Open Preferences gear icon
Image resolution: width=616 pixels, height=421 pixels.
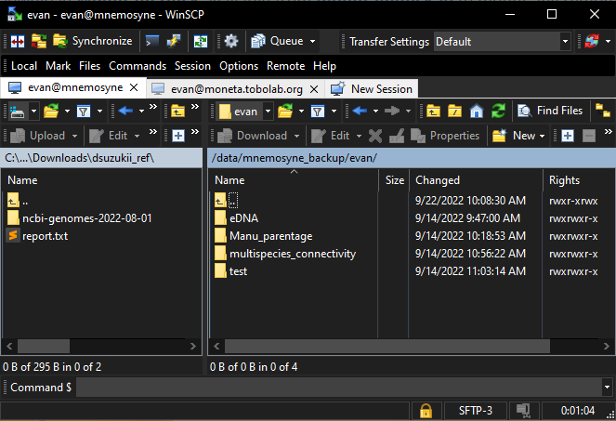pos(231,41)
